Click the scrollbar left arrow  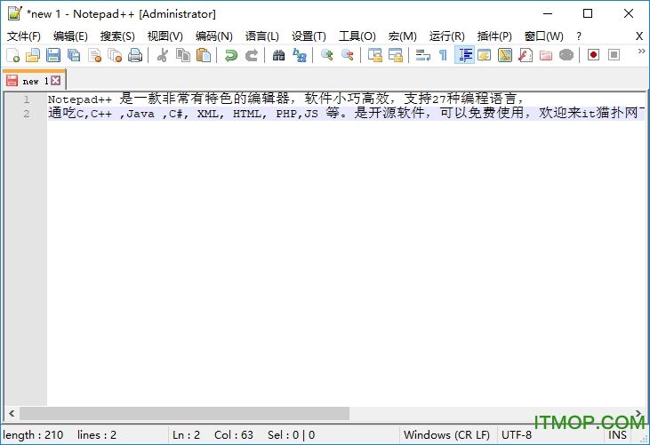[12, 413]
